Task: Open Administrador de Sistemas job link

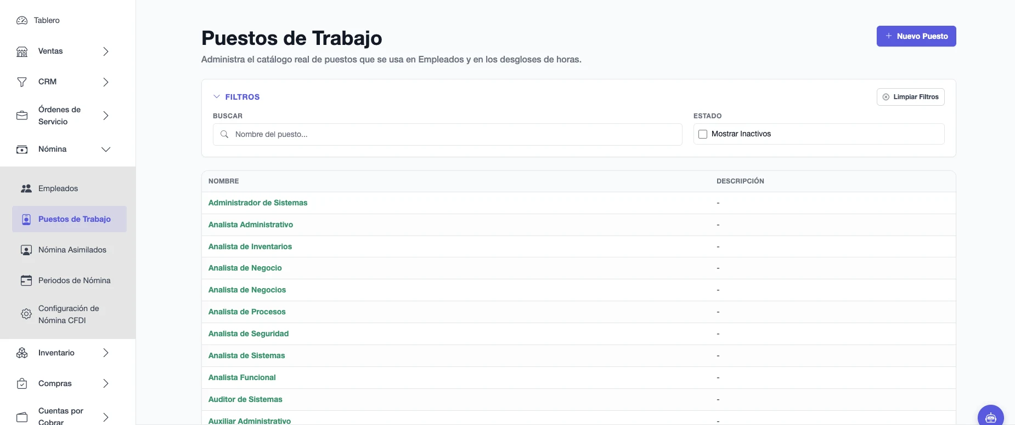Action: point(258,203)
